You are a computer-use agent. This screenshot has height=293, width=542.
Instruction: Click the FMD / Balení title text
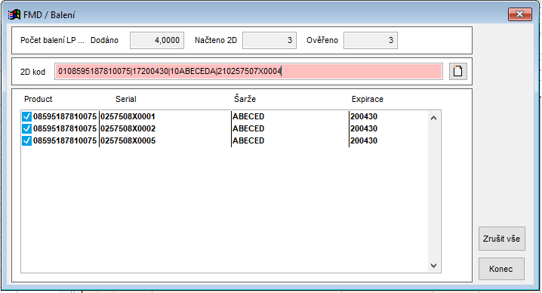[x=49, y=15]
